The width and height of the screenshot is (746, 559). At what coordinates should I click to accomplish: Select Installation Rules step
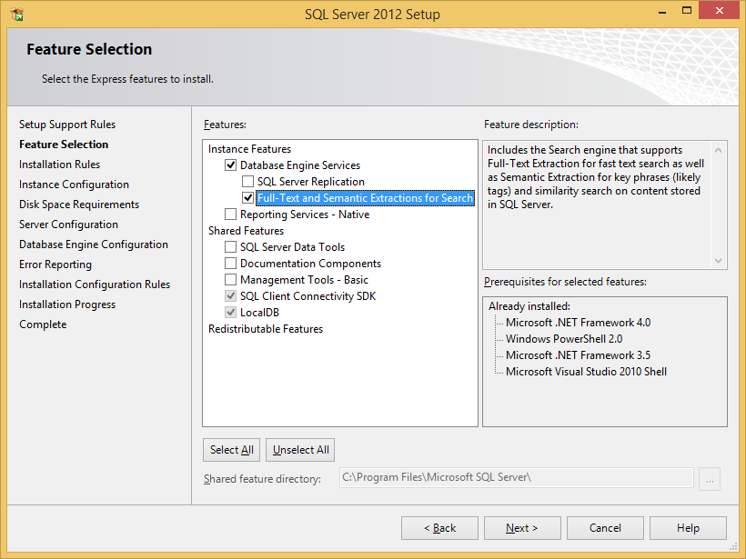point(59,165)
